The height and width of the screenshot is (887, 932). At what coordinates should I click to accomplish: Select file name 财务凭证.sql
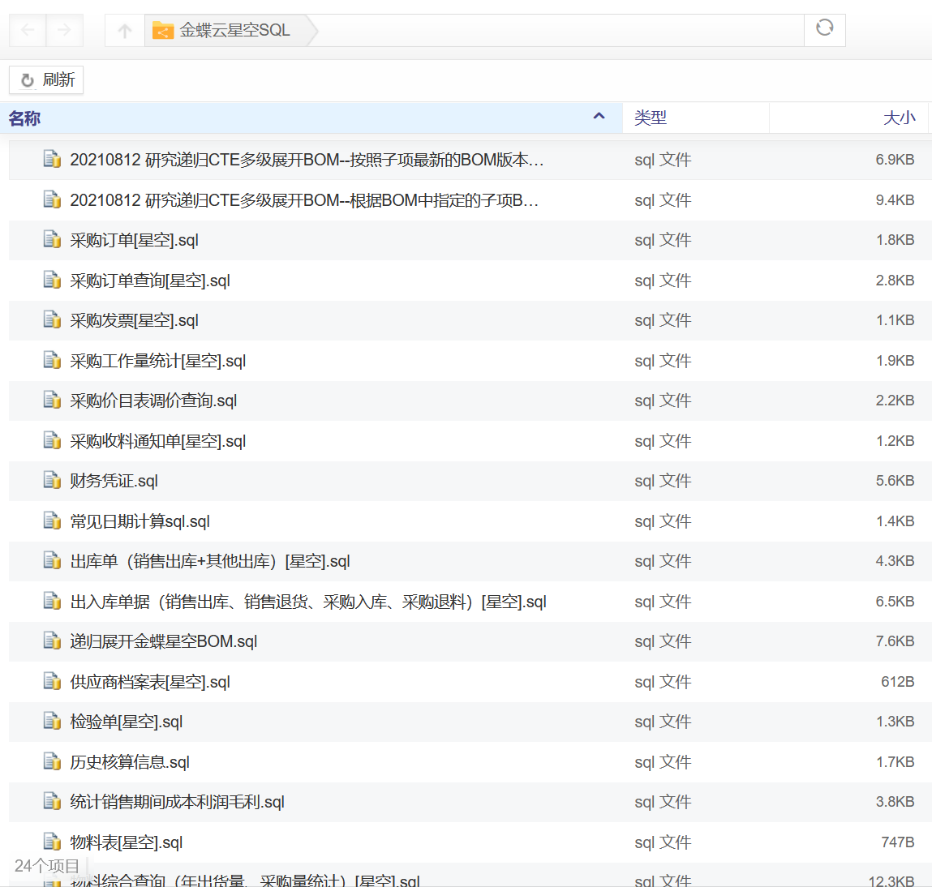114,481
